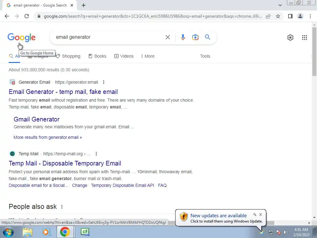Image resolution: width=317 pixels, height=238 pixels.
Task: Open update notification options wrench
Action: (x=255, y=214)
